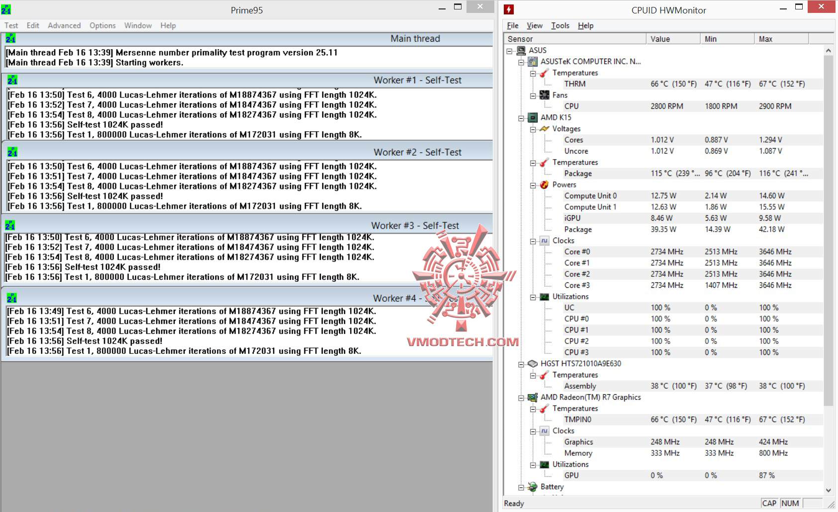838x512 pixels.
Task: Click the HWMonitor scrollbar down arrow
Action: point(829,490)
